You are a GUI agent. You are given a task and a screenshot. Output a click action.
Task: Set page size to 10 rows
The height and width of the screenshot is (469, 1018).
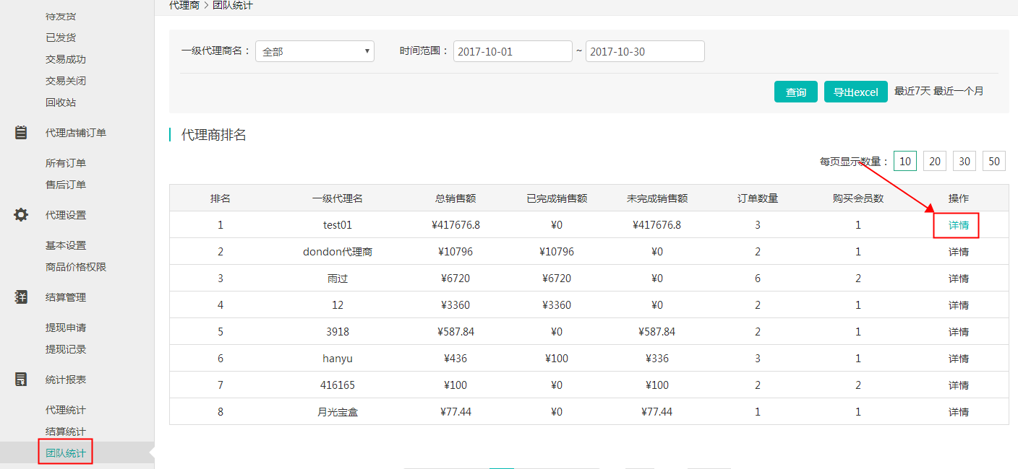[x=904, y=162]
